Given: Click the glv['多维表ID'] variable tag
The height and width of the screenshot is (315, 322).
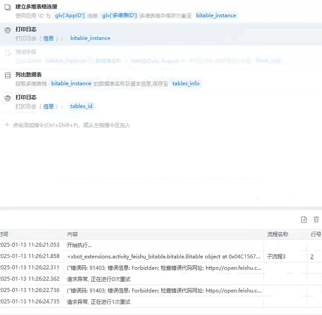Looking at the screenshot, I should click(119, 15).
